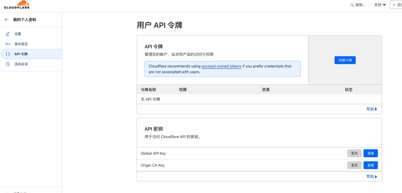Click the 创建令牌 button
The width and height of the screenshot is (402, 193).
click(x=345, y=60)
